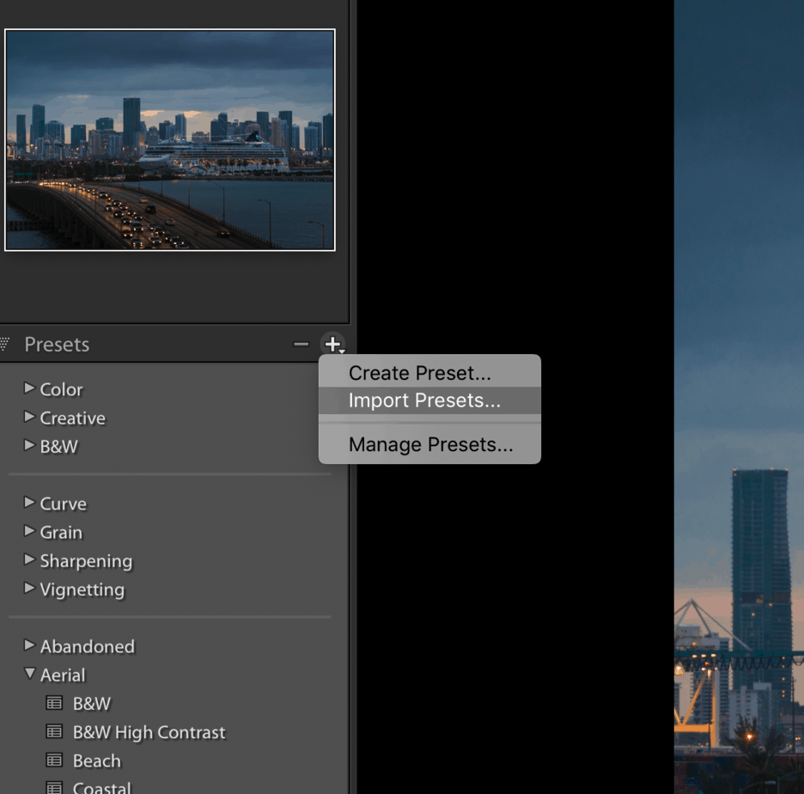Select the Grain group label
Image resolution: width=804 pixels, height=794 pixels.
tap(61, 533)
